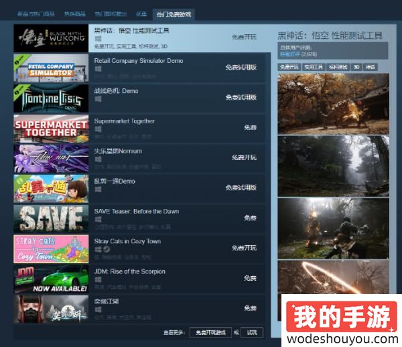Click 免费开玩 label for 失乐星图Nornium

pyautogui.click(x=244, y=157)
